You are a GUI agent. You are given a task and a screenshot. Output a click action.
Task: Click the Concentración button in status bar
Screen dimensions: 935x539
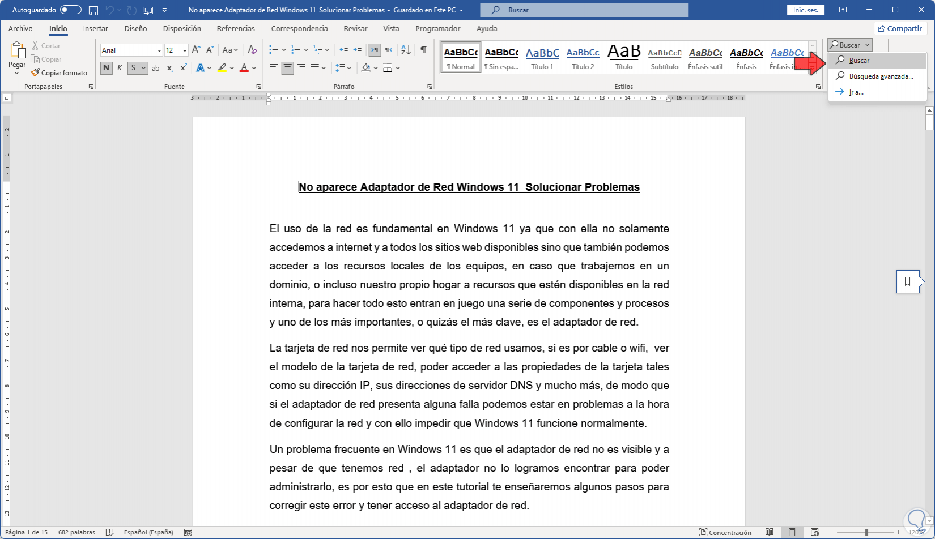tap(725, 532)
